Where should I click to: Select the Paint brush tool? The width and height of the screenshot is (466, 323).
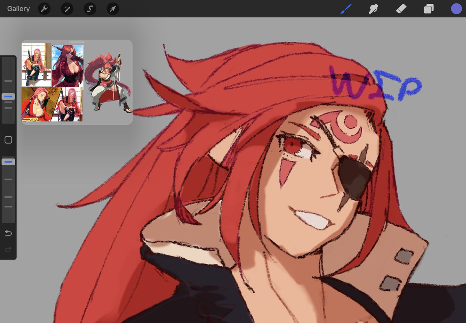point(346,9)
